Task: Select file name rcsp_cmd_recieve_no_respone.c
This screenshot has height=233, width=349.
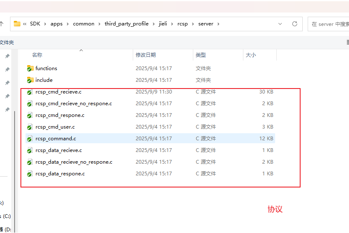Action: (x=73, y=104)
